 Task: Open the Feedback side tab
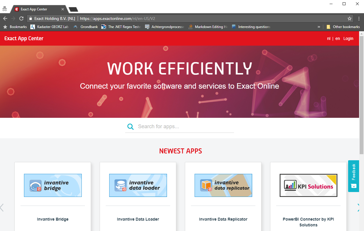tap(354, 176)
